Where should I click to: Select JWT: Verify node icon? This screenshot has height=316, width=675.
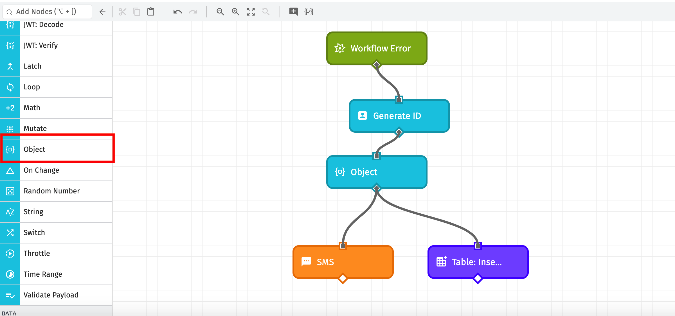tap(10, 45)
